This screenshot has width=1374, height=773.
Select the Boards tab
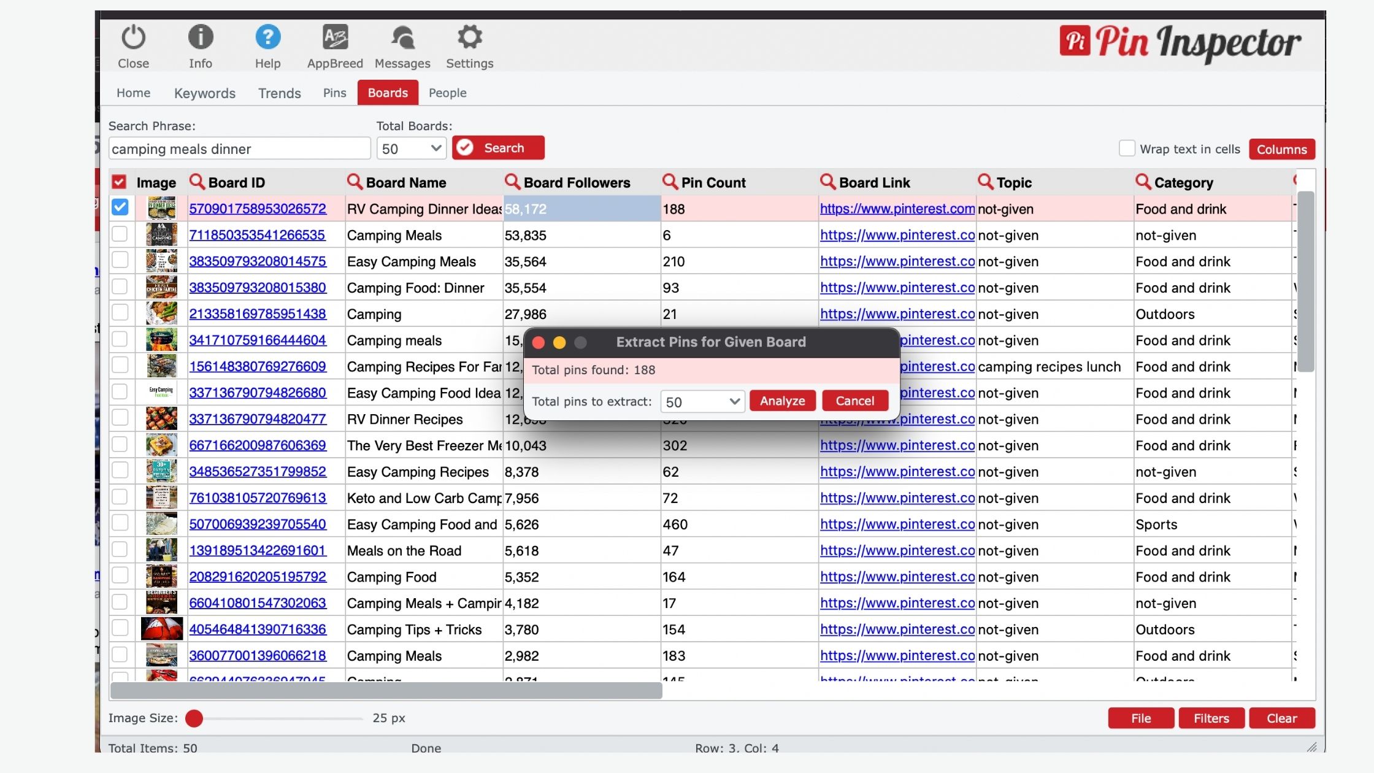pos(388,93)
